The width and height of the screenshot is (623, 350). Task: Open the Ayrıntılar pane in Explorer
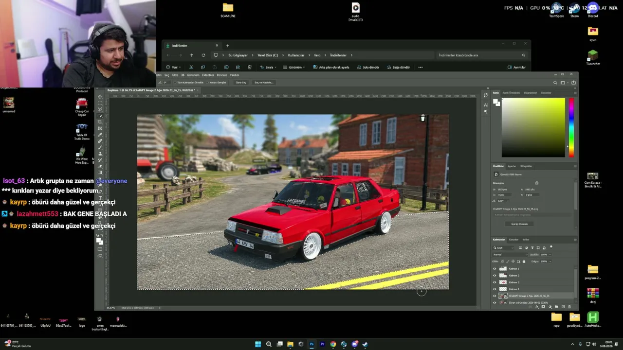(x=516, y=67)
